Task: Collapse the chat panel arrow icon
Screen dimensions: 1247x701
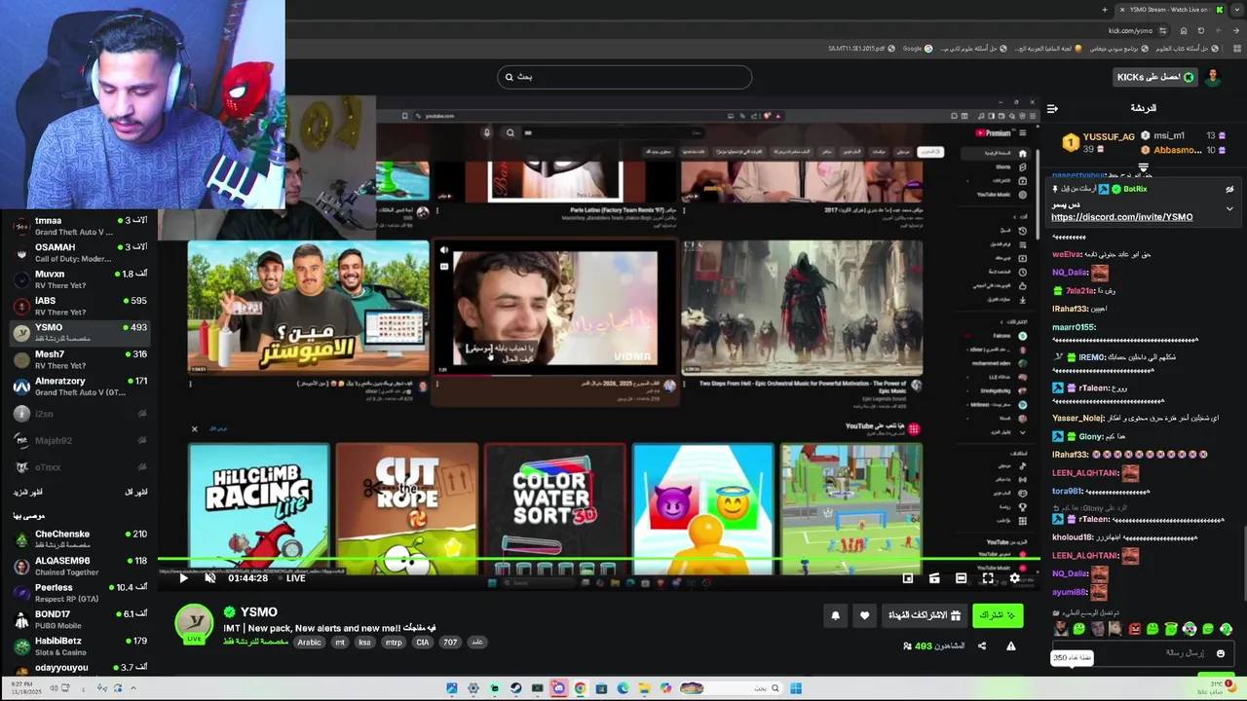Action: click(x=1052, y=108)
